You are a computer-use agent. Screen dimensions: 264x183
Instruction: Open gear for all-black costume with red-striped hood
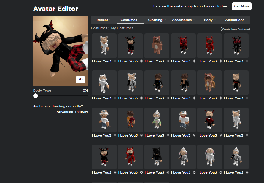(x=247, y=61)
